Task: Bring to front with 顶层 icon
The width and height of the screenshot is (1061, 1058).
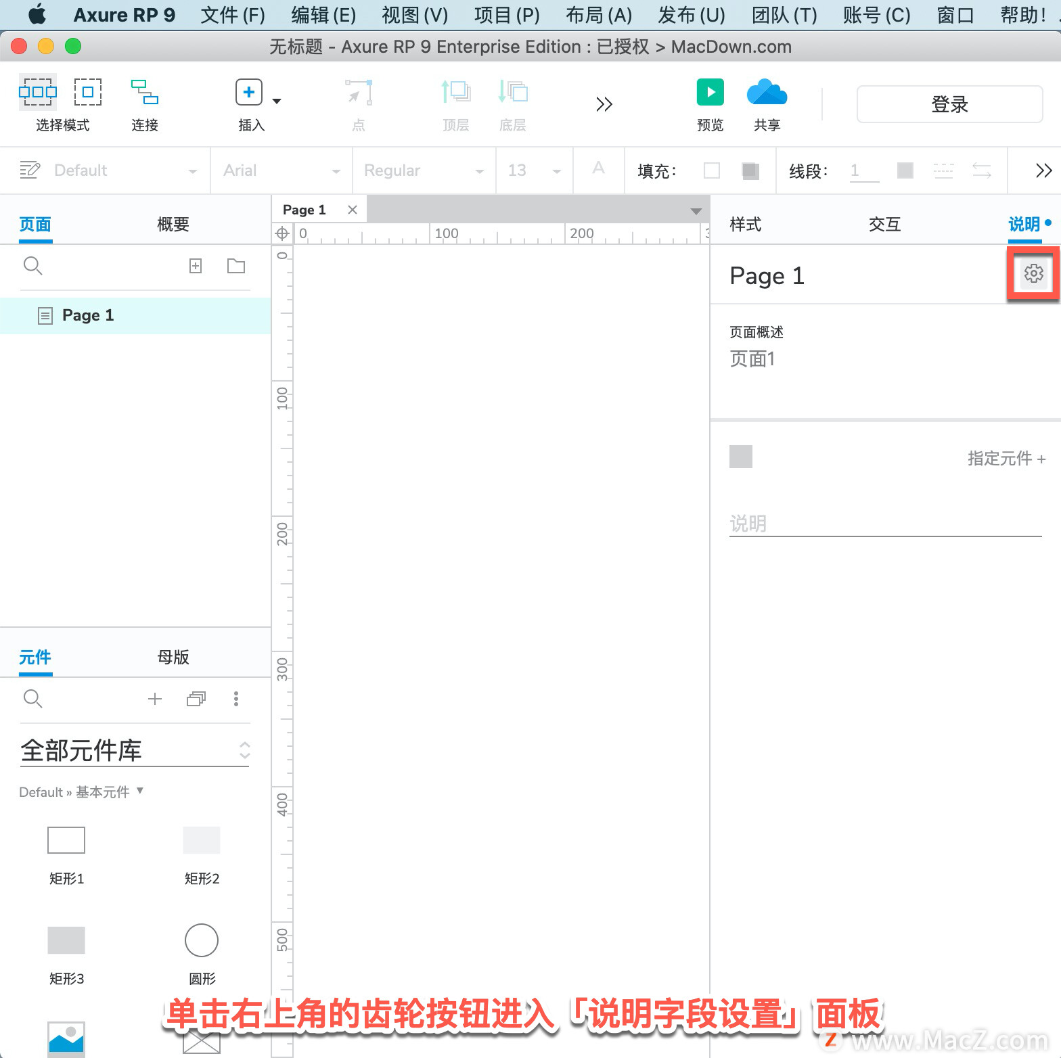Action: click(x=455, y=92)
